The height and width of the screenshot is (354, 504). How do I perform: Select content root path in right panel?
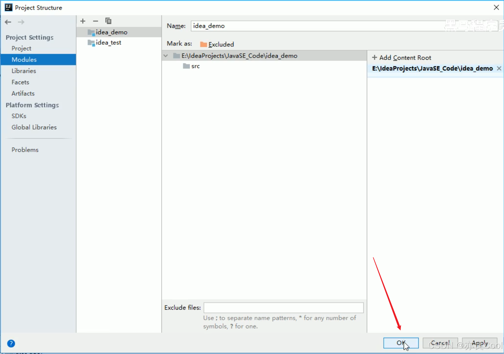click(x=432, y=69)
